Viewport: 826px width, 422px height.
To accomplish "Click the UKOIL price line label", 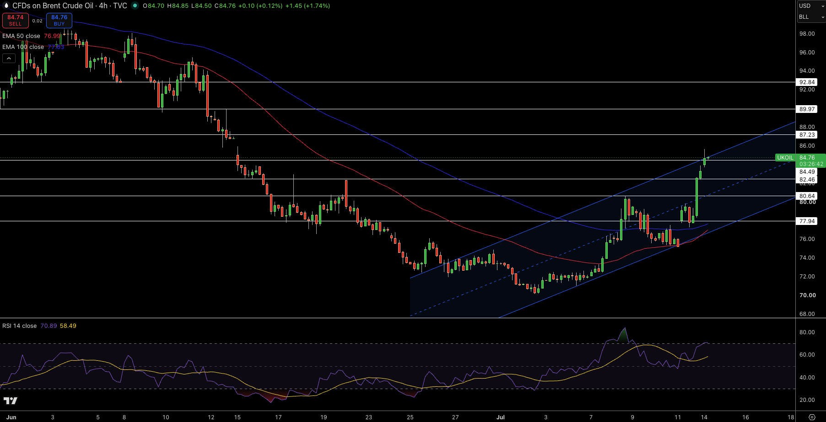I will (785, 158).
